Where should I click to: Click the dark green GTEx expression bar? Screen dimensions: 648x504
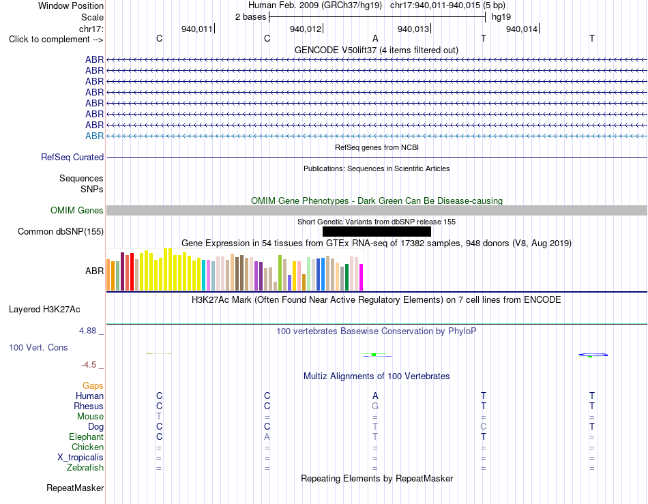[347, 277]
